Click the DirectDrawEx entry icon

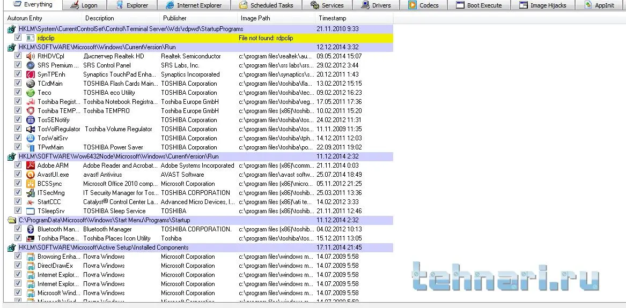[x=31, y=266]
